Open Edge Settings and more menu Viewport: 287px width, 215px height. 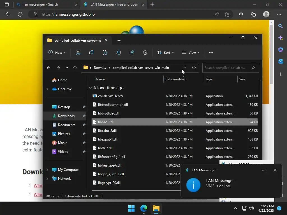(x=279, y=14)
